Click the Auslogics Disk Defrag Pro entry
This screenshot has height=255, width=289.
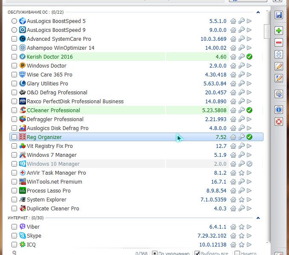[x=57, y=128]
